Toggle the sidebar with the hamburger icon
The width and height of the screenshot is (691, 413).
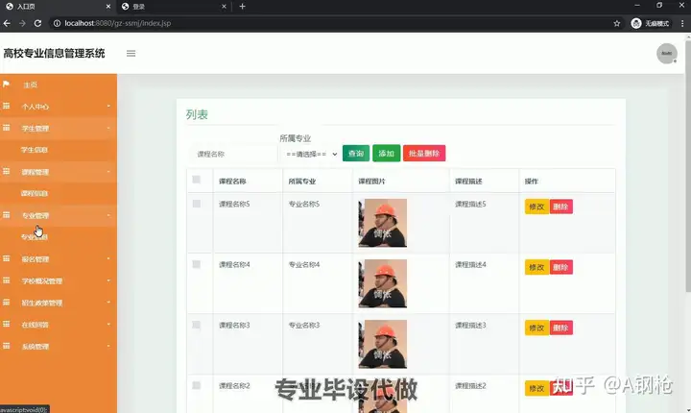(131, 54)
